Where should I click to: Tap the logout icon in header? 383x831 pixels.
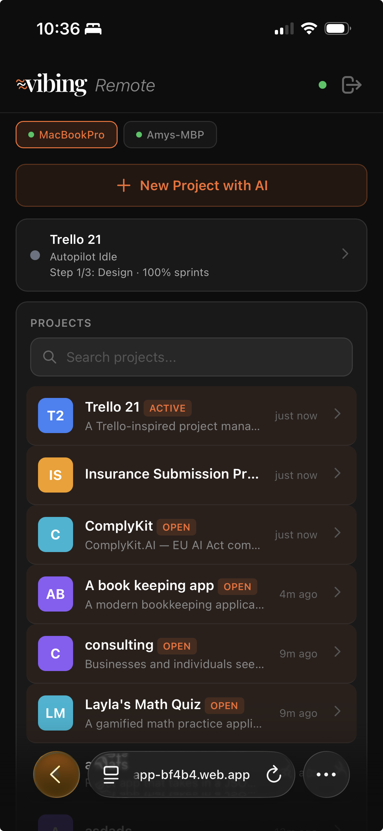(351, 85)
